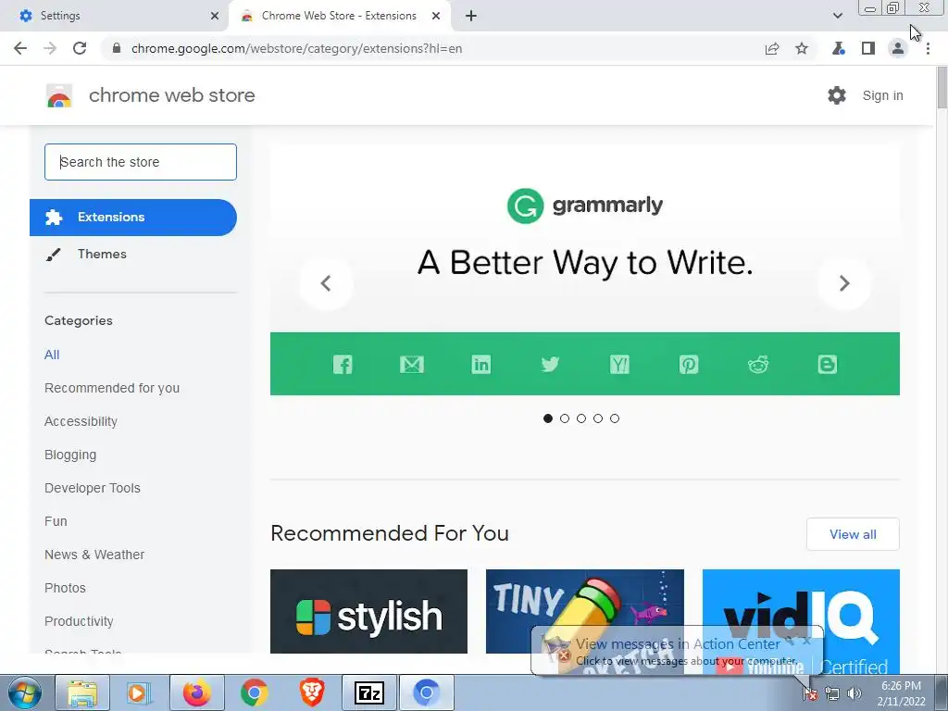Click LinkedIn icon in banner
Image resolution: width=948 pixels, height=711 pixels.
click(x=481, y=364)
